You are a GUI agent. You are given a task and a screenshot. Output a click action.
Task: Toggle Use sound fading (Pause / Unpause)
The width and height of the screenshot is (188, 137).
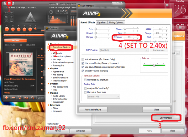[x=83, y=63]
